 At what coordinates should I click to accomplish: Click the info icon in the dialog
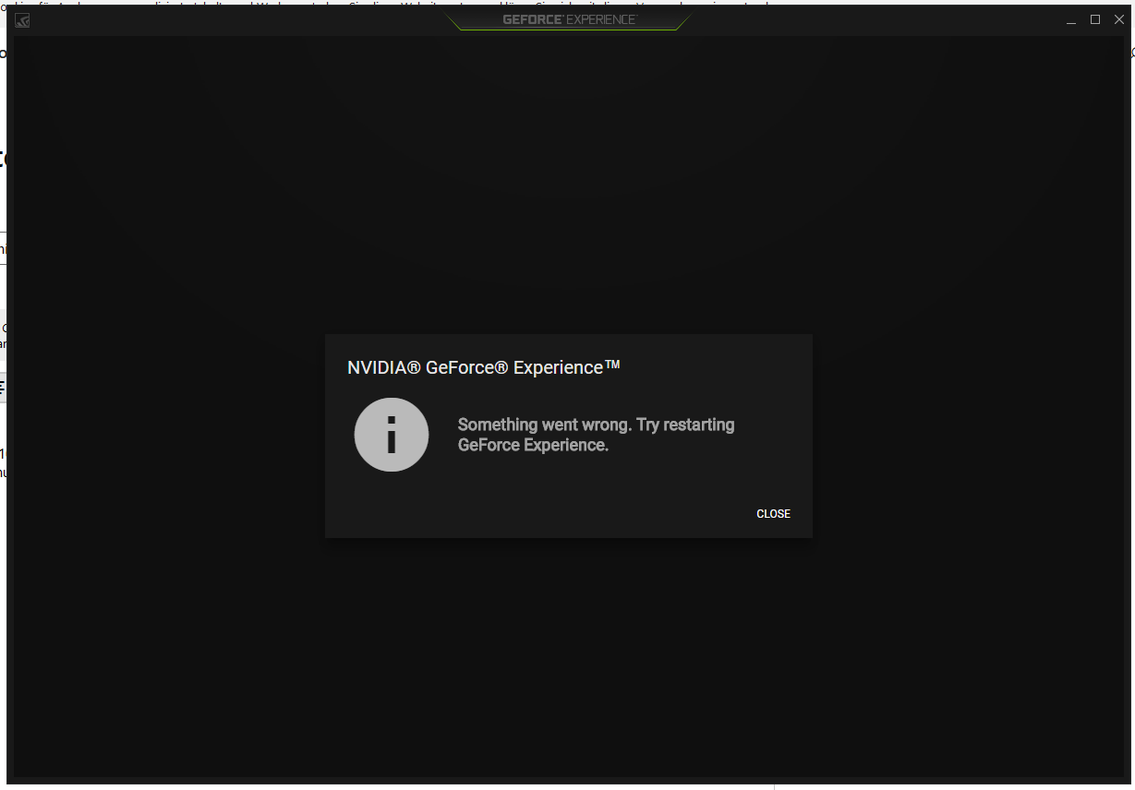[392, 435]
